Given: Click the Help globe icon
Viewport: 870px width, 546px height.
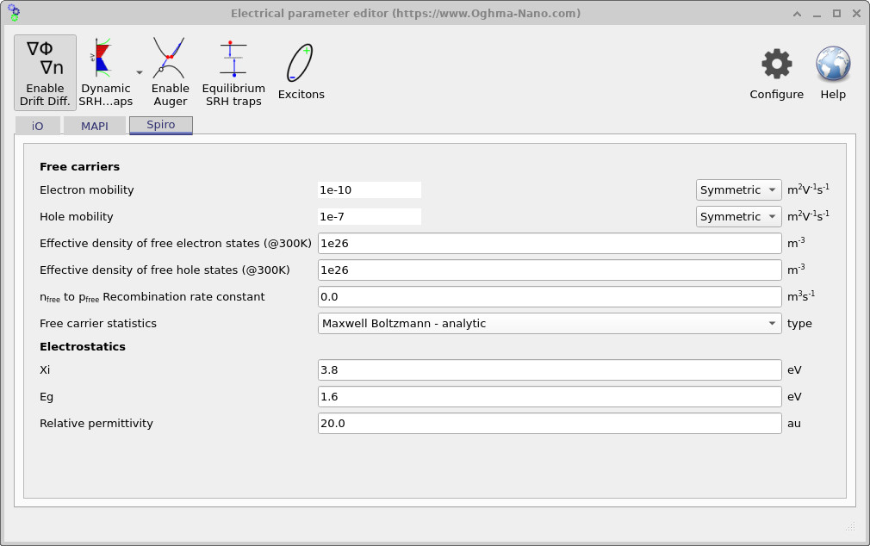Looking at the screenshot, I should pos(831,65).
